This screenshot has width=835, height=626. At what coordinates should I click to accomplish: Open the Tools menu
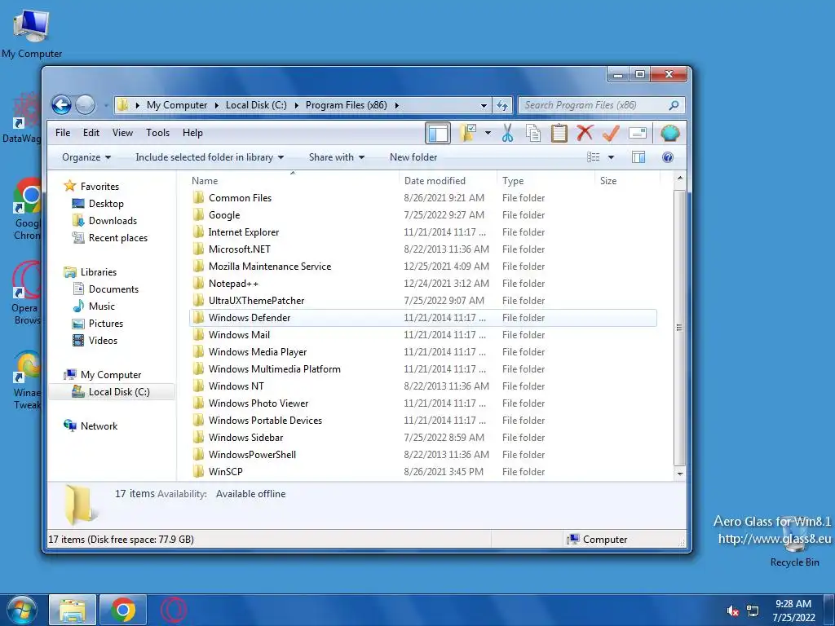point(157,133)
